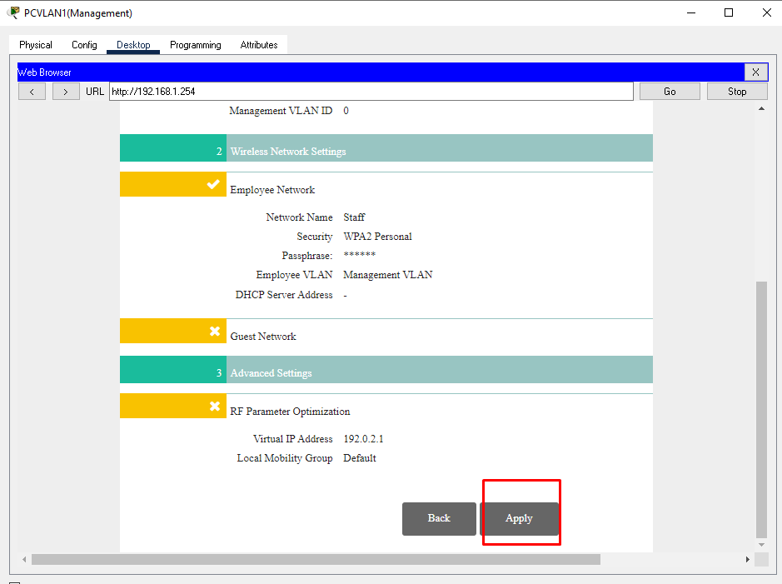This screenshot has height=584, width=782.
Task: Open the Physical tab
Action: pyautogui.click(x=36, y=45)
